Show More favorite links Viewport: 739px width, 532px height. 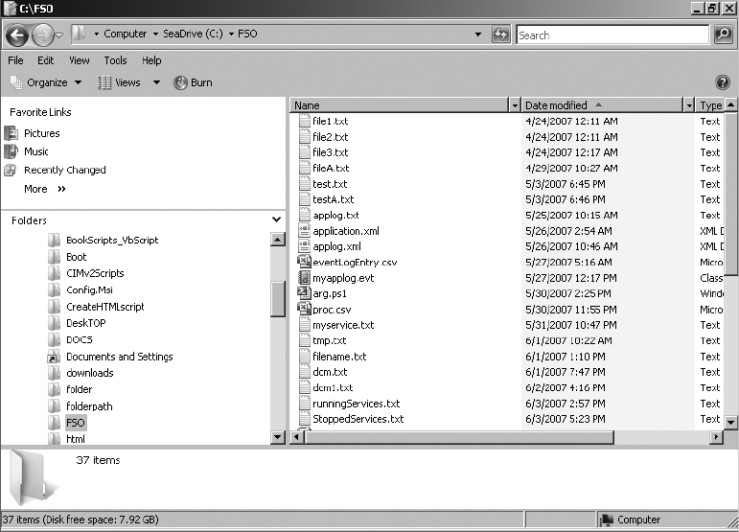tap(45, 189)
